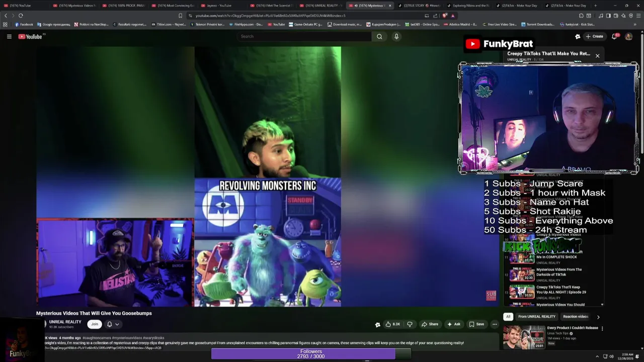The image size is (644, 362).
Task: Open Creepy TikToks Episode 29 playlist item
Action: (x=553, y=292)
